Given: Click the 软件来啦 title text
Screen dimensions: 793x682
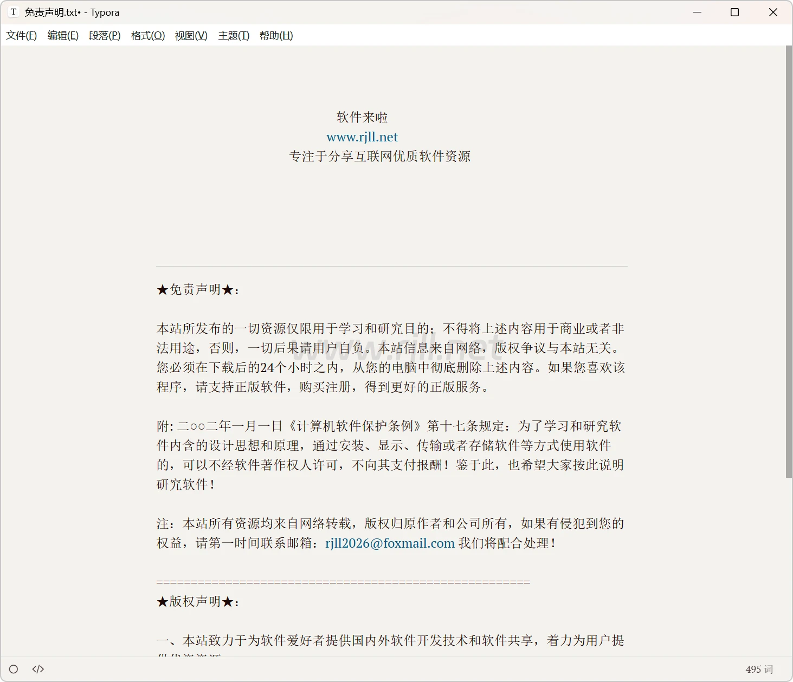Looking at the screenshot, I should (362, 118).
